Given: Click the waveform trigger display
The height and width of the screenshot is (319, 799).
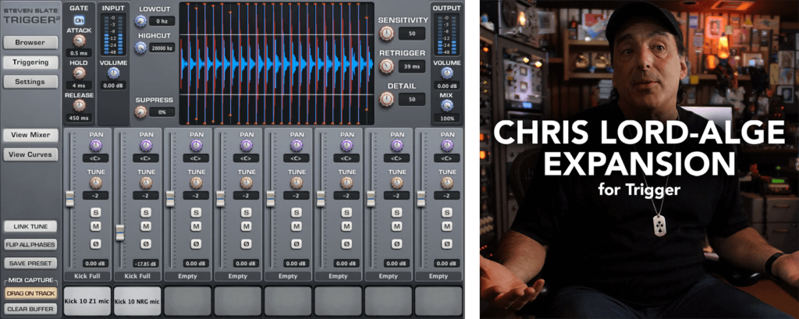Looking at the screenshot, I should click(277, 64).
